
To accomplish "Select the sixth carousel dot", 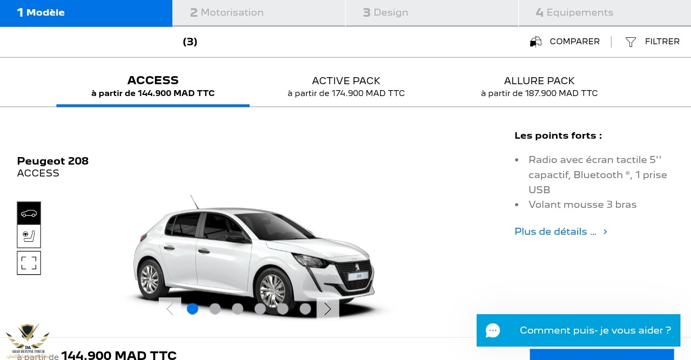I will click(x=306, y=309).
